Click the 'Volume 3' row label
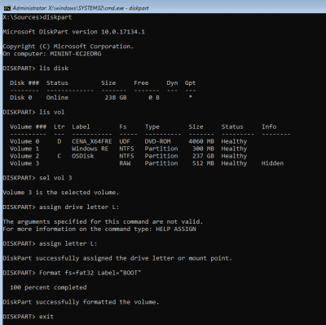The image size is (326, 325). click(24, 163)
